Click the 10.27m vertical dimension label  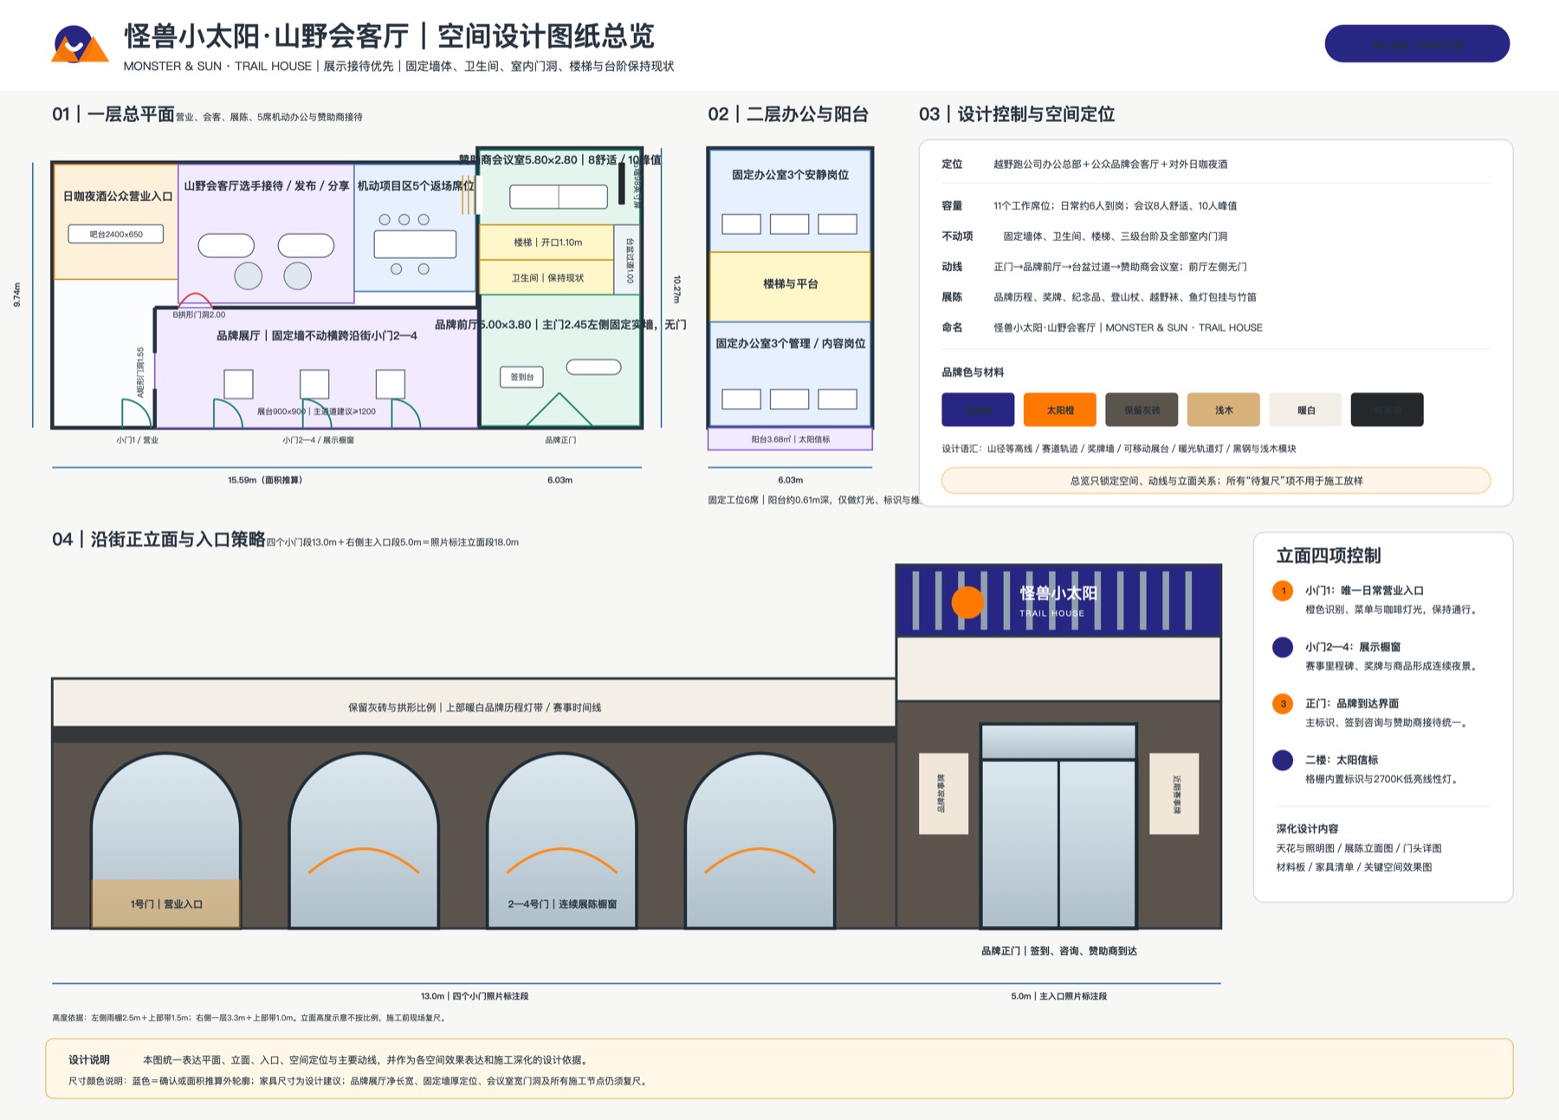pyautogui.click(x=676, y=289)
